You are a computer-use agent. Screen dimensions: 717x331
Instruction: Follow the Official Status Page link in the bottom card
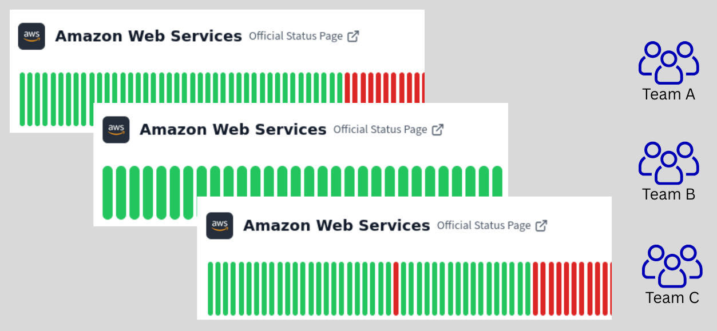click(x=484, y=225)
